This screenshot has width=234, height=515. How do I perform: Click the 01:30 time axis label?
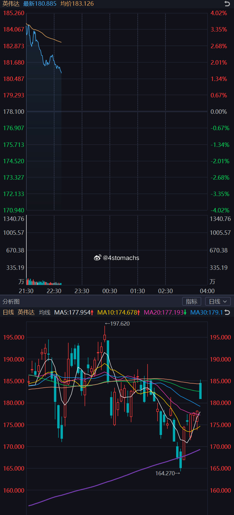tap(138, 291)
